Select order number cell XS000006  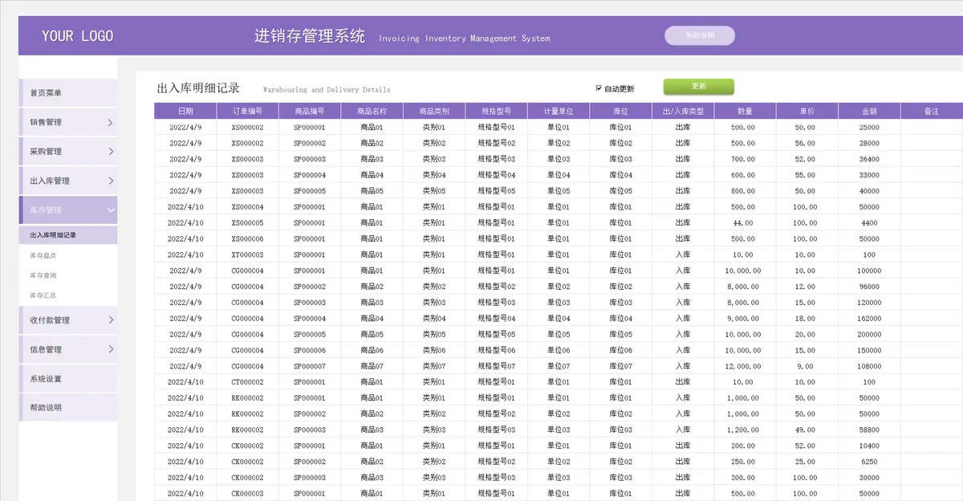[247, 239]
